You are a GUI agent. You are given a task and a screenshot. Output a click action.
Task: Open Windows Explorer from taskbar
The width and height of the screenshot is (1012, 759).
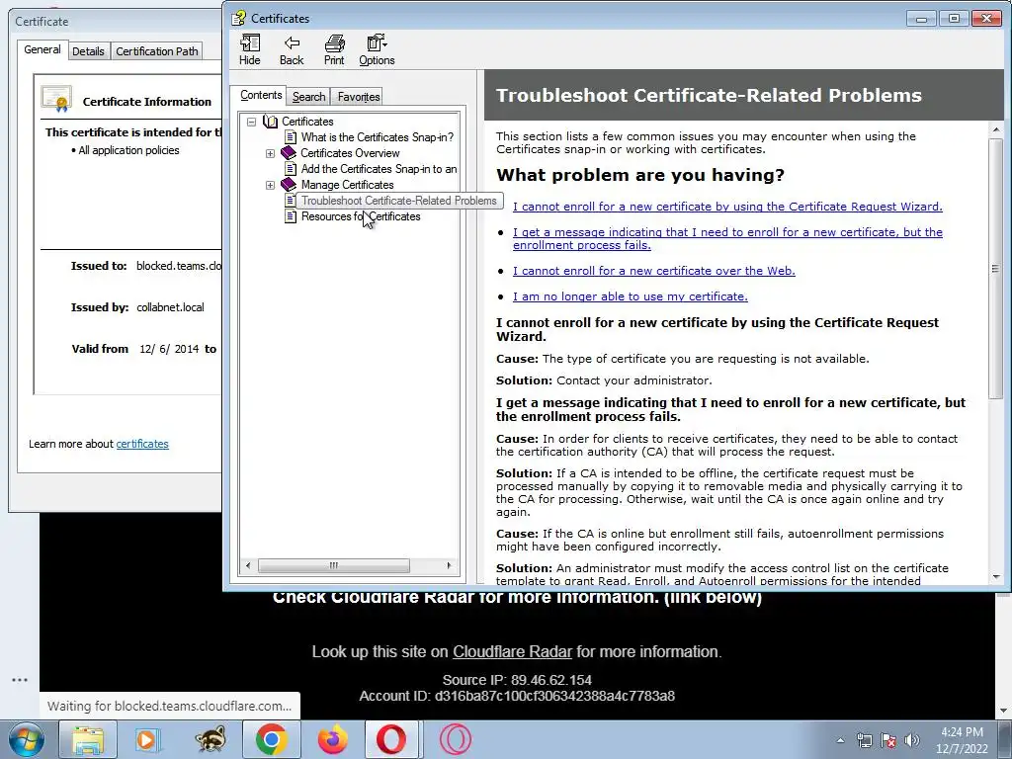(88, 739)
